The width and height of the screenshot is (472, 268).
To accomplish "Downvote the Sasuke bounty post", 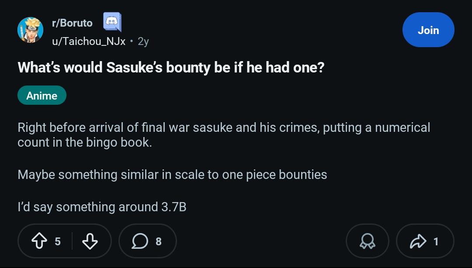I will (x=90, y=241).
